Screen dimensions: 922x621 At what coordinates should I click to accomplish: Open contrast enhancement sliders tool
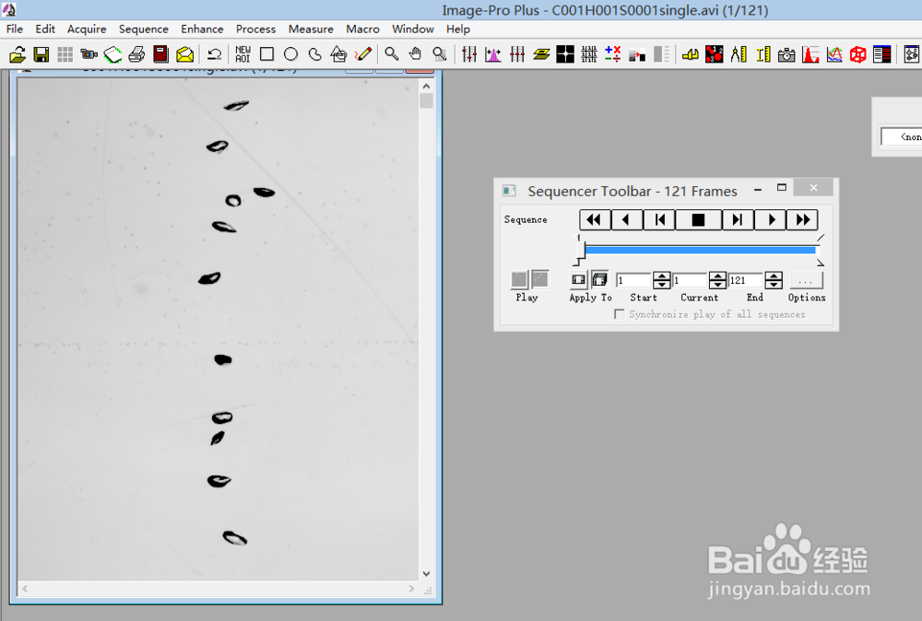[469, 54]
